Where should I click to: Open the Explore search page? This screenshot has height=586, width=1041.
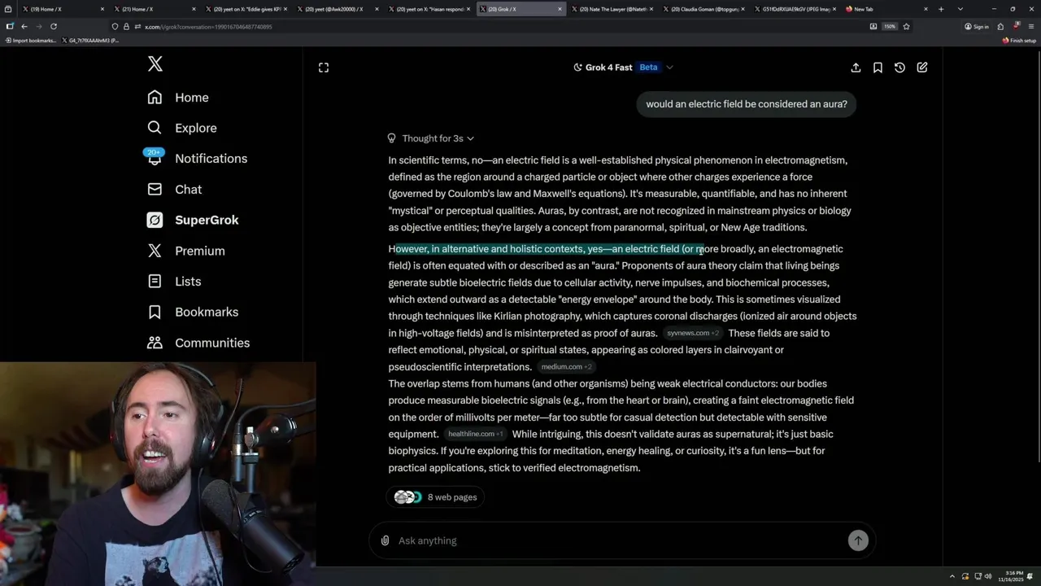182,128
